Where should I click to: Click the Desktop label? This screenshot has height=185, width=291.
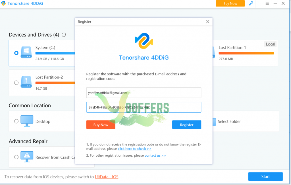click(x=43, y=122)
